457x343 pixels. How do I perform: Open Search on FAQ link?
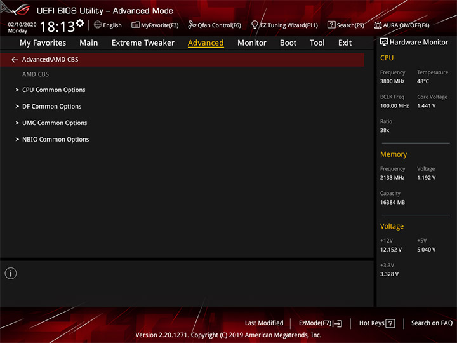(x=432, y=323)
